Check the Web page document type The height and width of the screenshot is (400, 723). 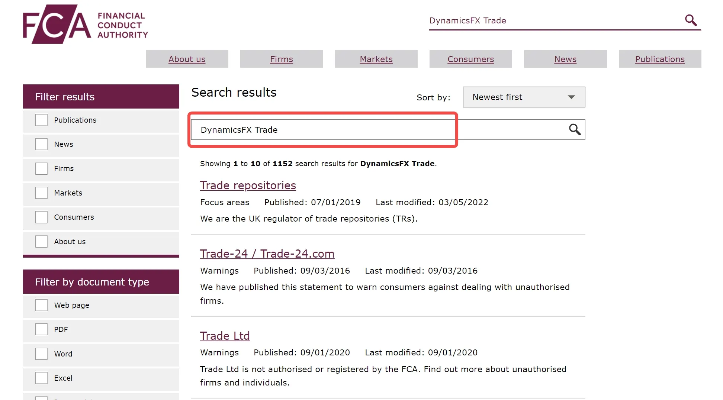41,305
